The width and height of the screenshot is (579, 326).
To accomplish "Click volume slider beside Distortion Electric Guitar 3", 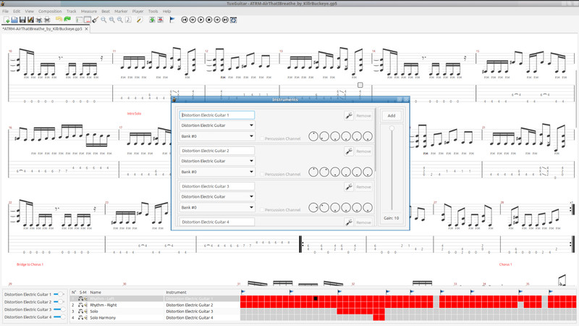I will pyautogui.click(x=59, y=309).
